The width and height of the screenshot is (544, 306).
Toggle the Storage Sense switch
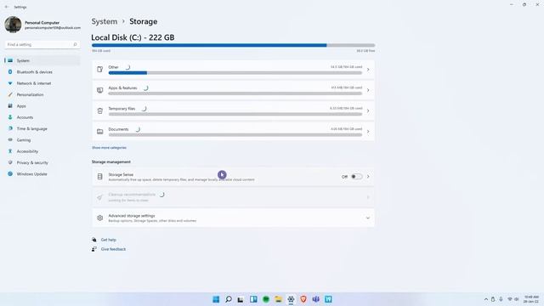[356, 177]
